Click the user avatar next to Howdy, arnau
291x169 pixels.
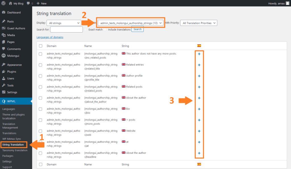288,3
